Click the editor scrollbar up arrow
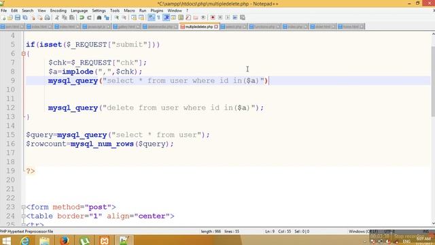Image resolution: width=435 pixels, height=245 pixels. [433, 34]
